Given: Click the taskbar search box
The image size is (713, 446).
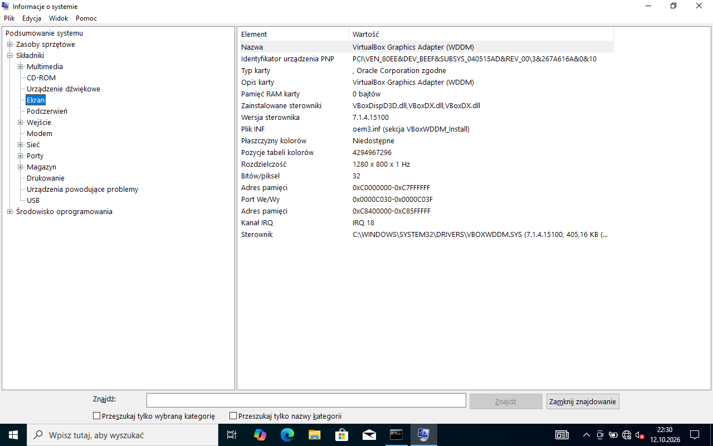Looking at the screenshot, I should pyautogui.click(x=123, y=435).
